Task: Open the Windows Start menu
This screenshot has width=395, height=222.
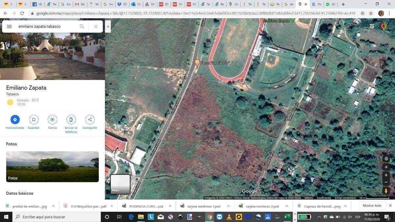Action: click(6, 217)
